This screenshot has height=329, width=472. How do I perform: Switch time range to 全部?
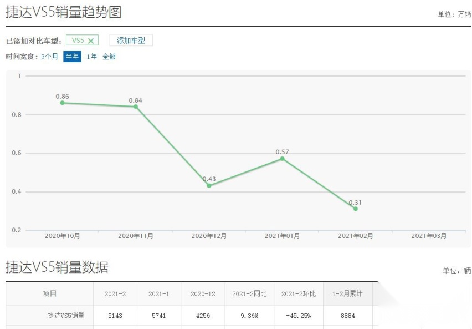109,57
